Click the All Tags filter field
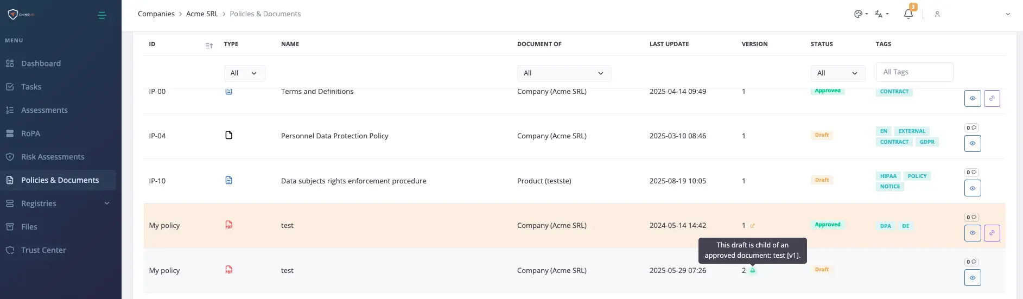This screenshot has width=1023, height=299. (x=914, y=72)
